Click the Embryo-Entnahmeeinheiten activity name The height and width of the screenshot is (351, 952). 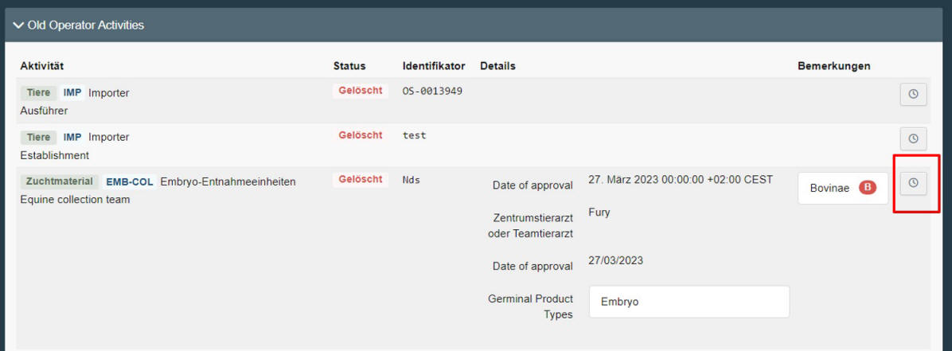[x=228, y=181]
